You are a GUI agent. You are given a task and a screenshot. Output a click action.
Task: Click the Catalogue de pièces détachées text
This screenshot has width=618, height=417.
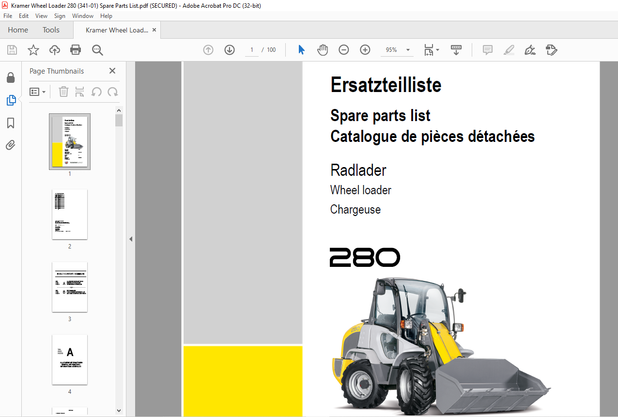433,137
